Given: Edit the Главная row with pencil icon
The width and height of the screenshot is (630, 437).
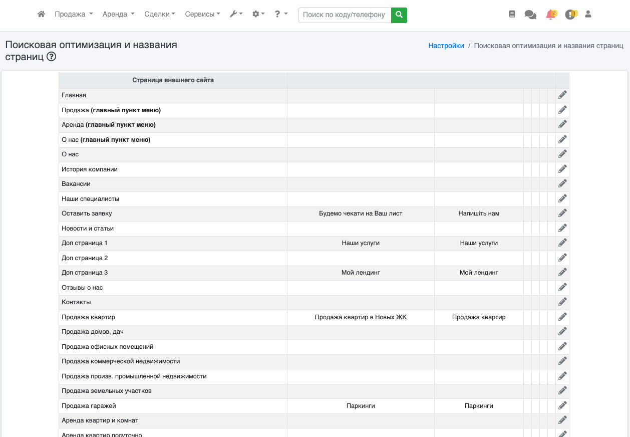Looking at the screenshot, I should coord(562,95).
